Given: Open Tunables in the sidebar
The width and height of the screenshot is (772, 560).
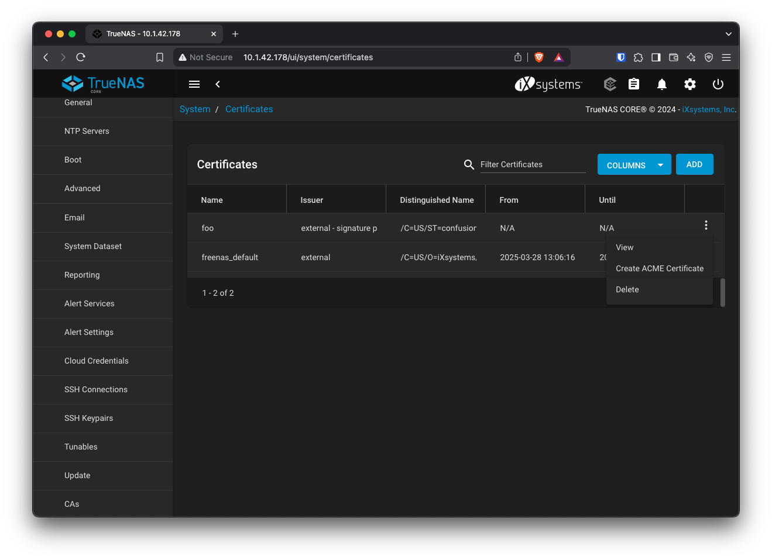Looking at the screenshot, I should pos(103,447).
